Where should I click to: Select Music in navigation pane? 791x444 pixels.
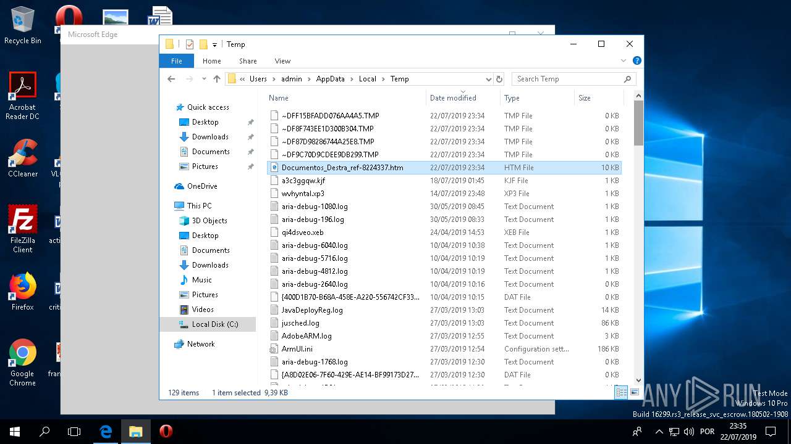[x=201, y=280]
